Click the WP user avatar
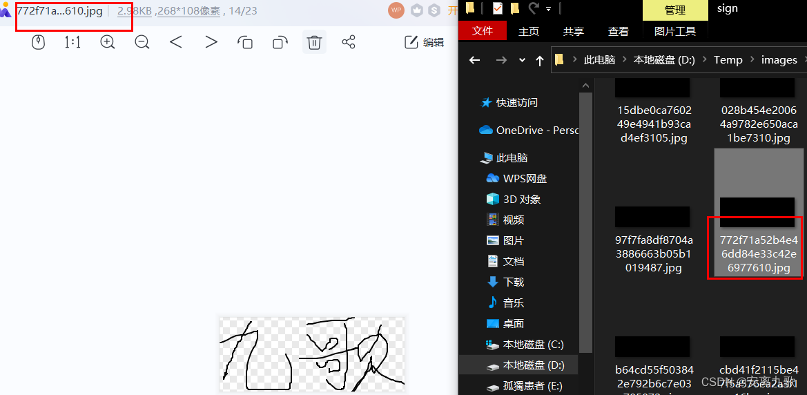Screen dimensions: 807x395 tap(396, 10)
